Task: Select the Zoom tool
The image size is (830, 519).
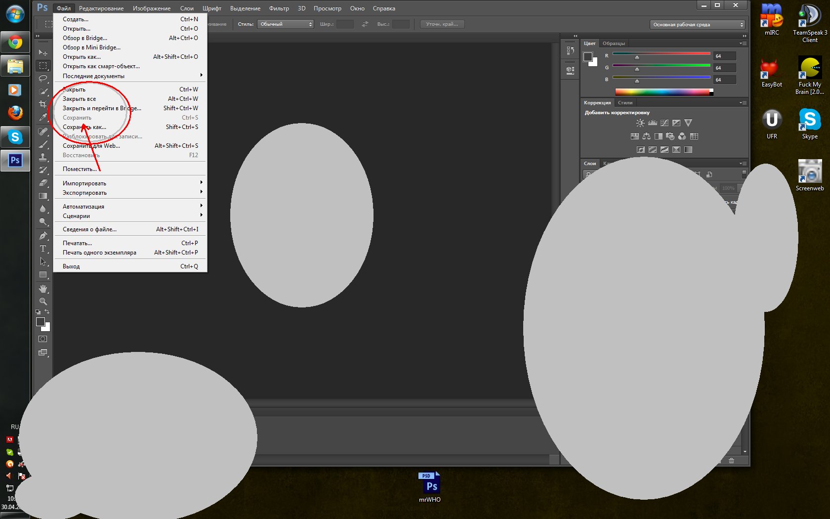Action: click(x=43, y=302)
